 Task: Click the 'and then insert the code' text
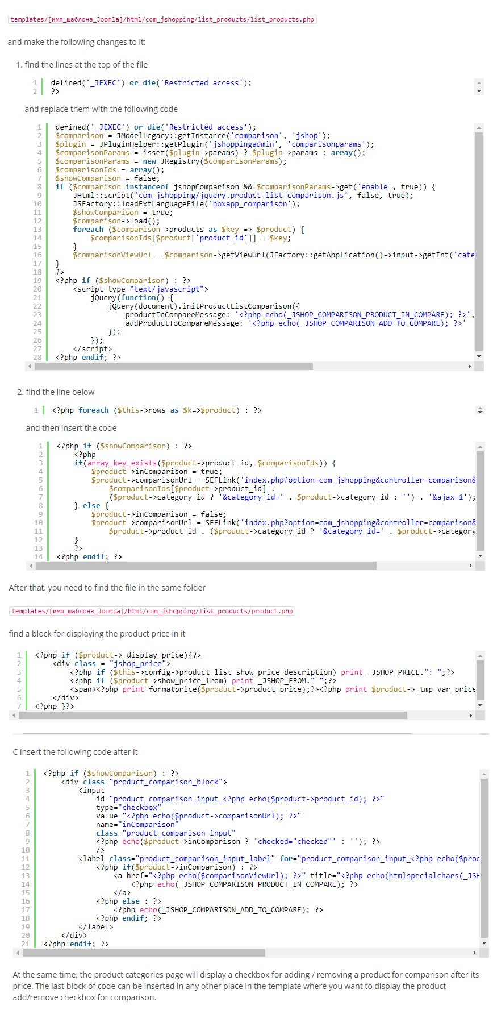(71, 428)
